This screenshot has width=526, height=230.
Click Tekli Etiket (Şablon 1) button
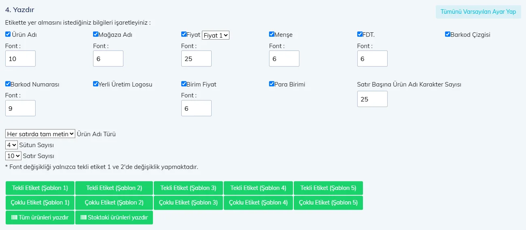pyautogui.click(x=40, y=188)
